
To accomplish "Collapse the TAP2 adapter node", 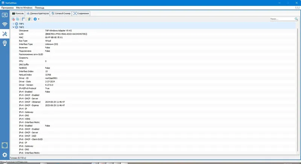I will coord(14,27).
